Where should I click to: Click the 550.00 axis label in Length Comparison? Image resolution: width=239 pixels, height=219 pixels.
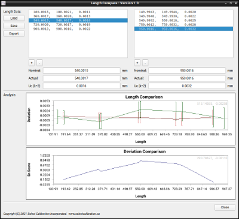[x=140, y=135]
